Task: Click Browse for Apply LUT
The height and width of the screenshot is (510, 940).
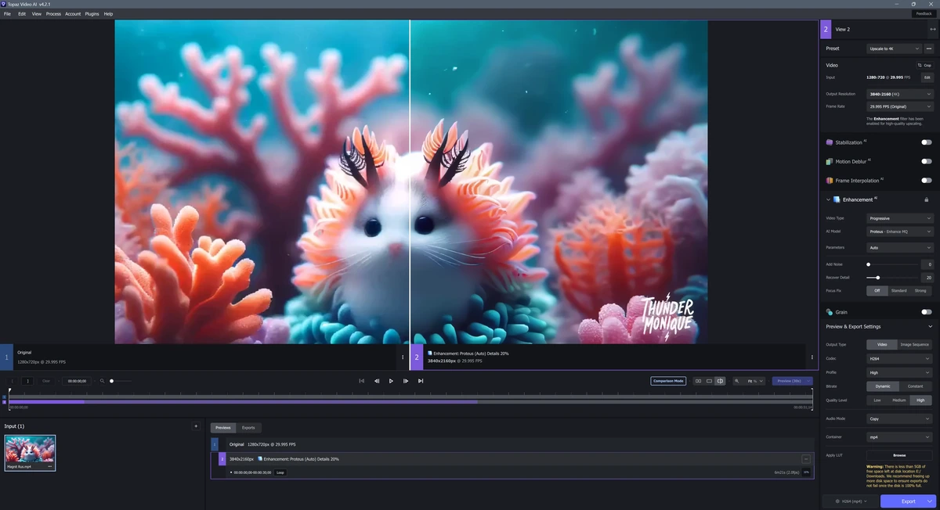Action: click(x=899, y=454)
